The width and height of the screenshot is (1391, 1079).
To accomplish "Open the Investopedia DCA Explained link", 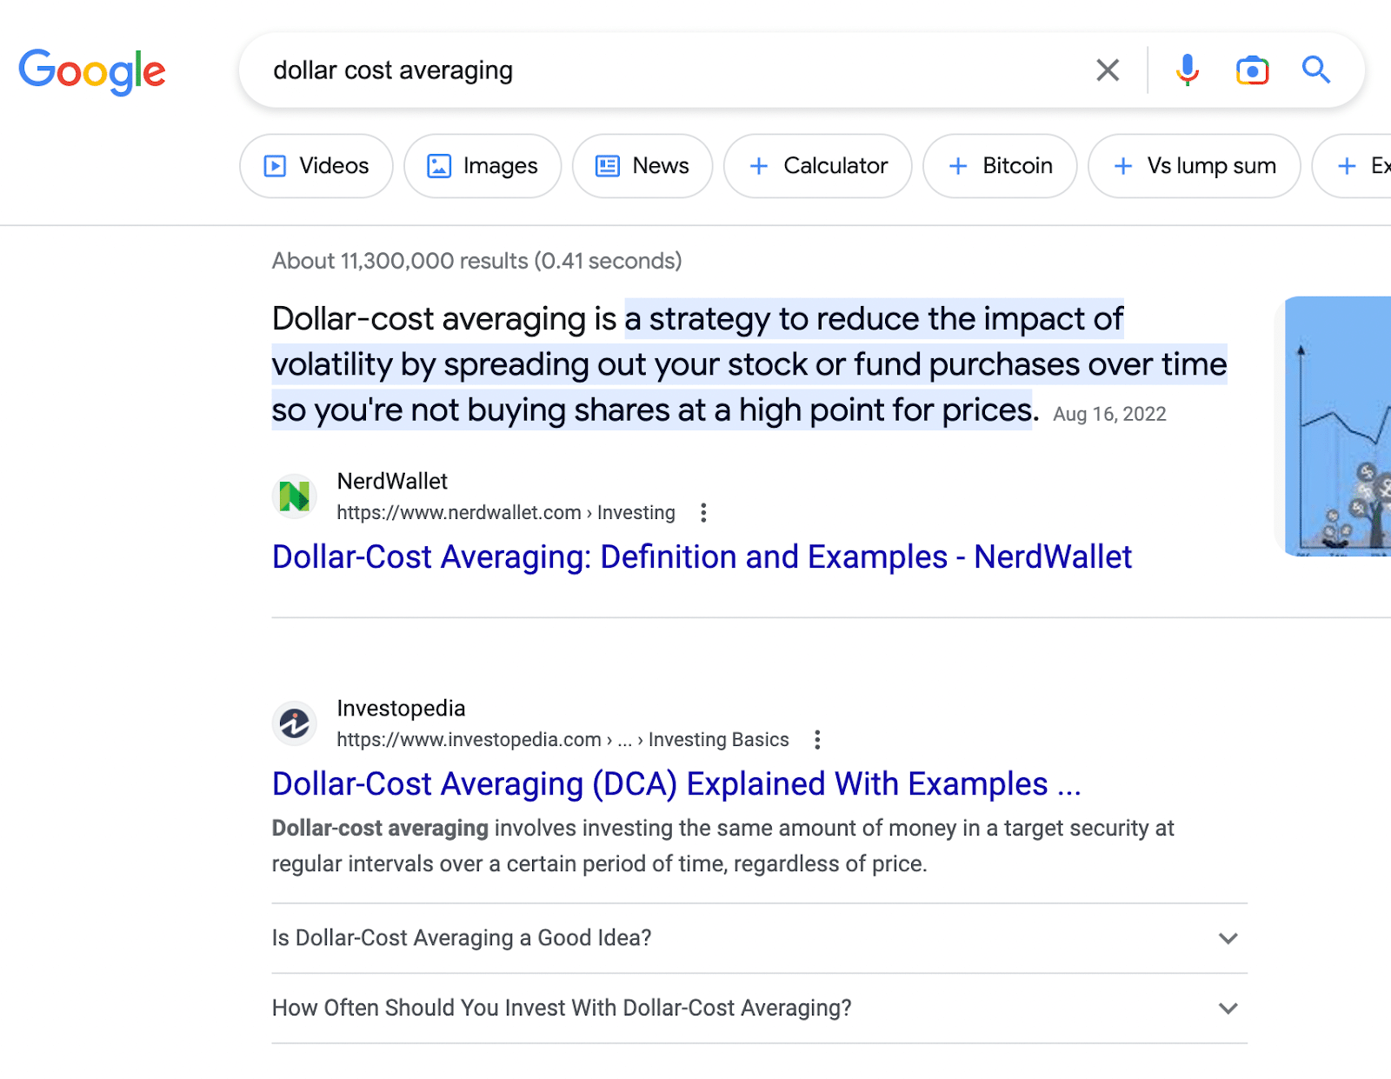I will coord(676,784).
